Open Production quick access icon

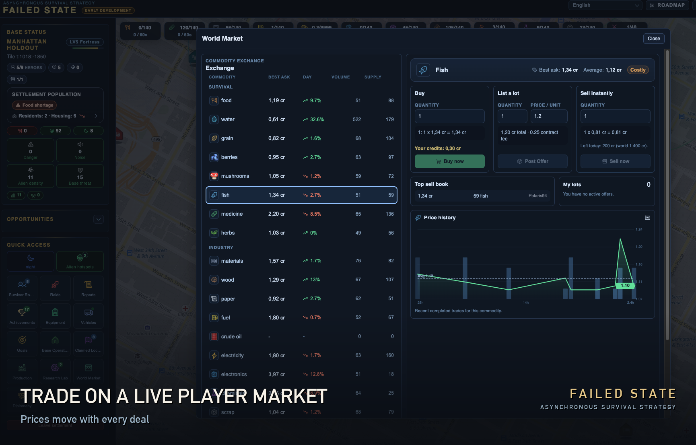click(22, 371)
